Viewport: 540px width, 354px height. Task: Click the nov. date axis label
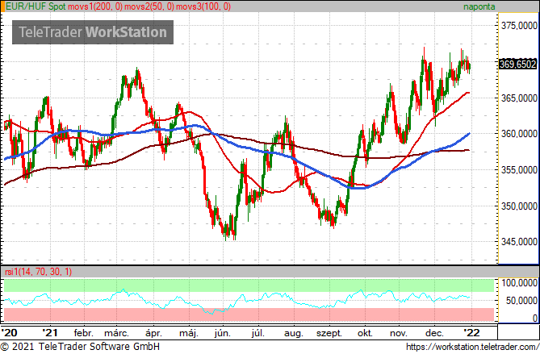pos(399,333)
